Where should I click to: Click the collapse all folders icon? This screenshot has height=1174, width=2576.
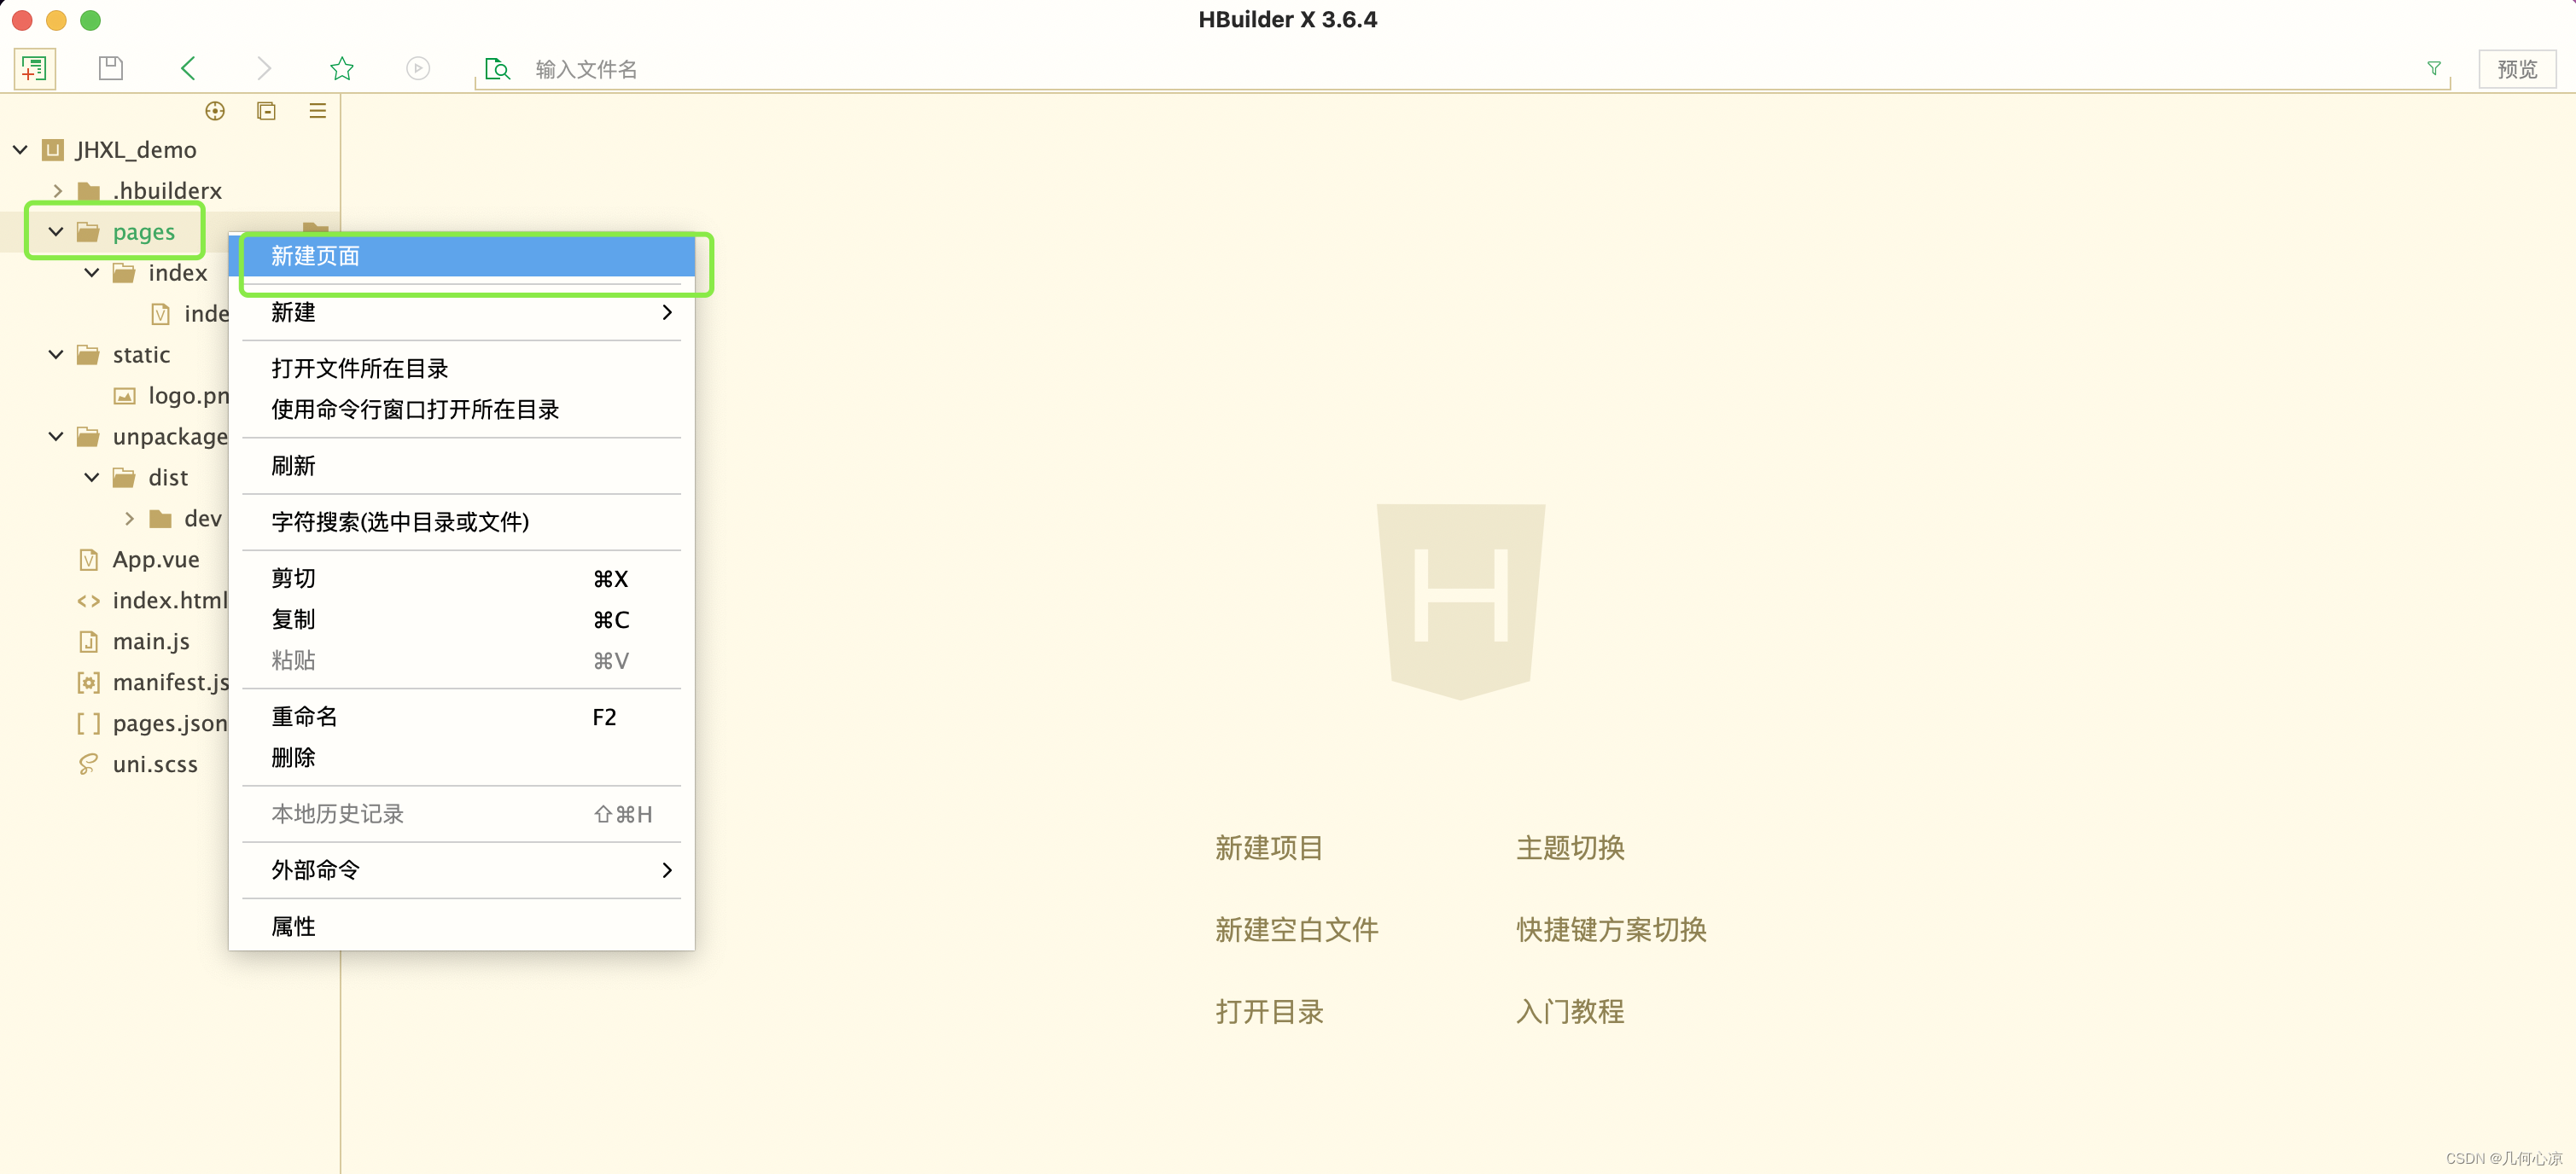[266, 111]
